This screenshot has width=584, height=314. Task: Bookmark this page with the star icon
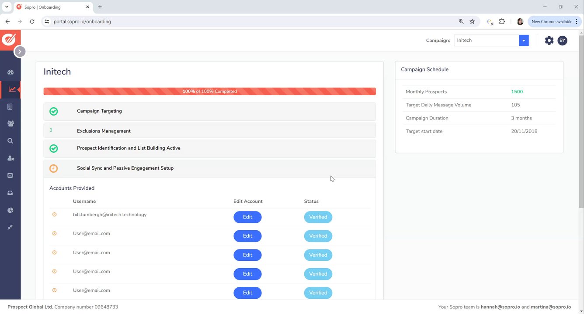point(472,21)
